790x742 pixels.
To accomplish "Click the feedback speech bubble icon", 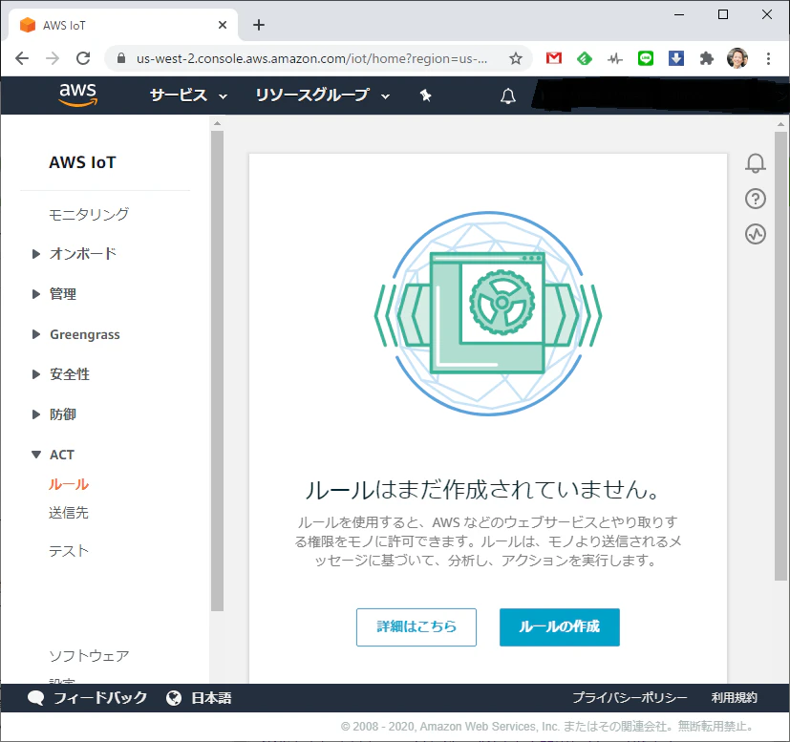I will [35, 698].
